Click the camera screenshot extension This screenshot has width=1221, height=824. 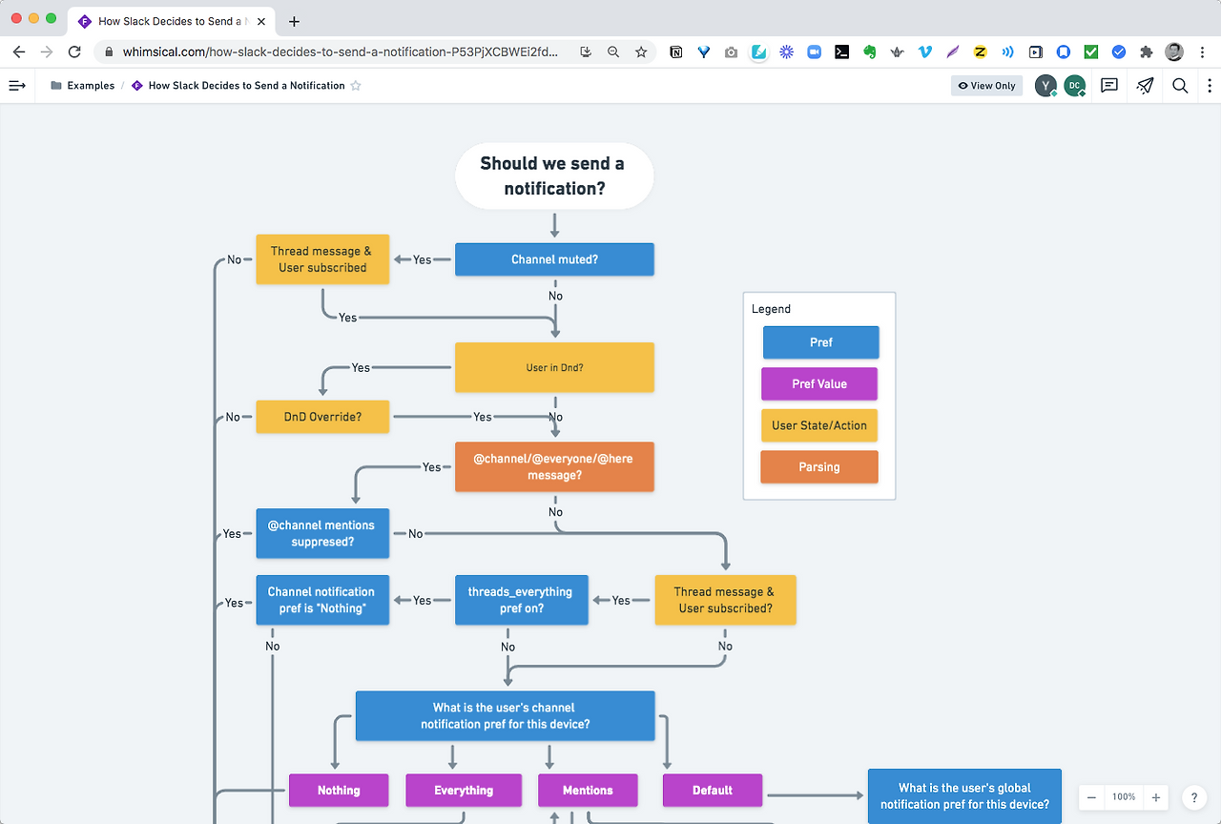click(731, 52)
